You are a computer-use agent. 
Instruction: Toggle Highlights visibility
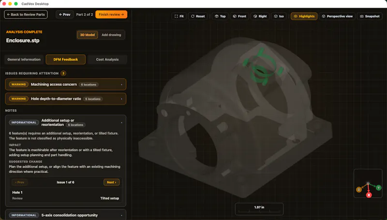[304, 16]
